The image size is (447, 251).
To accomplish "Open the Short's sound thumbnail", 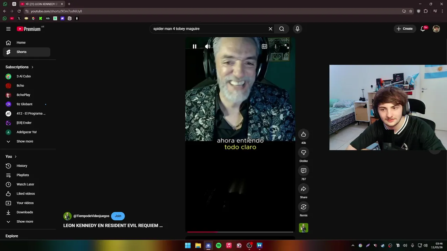I will (x=303, y=228).
